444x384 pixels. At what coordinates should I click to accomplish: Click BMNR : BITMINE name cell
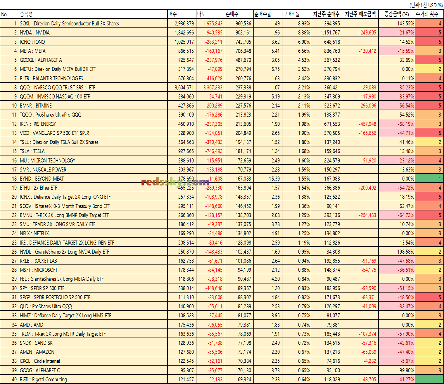[93, 105]
